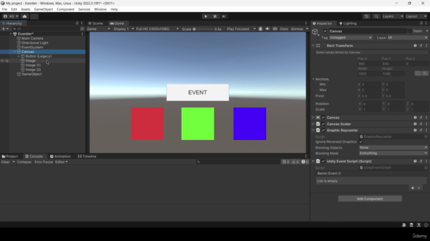Click the Hierarchy plus create button
The height and width of the screenshot is (241, 430).
[x=4, y=29]
